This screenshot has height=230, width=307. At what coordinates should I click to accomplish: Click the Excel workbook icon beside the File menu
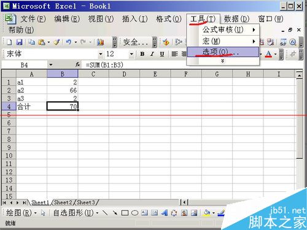tap(10, 19)
